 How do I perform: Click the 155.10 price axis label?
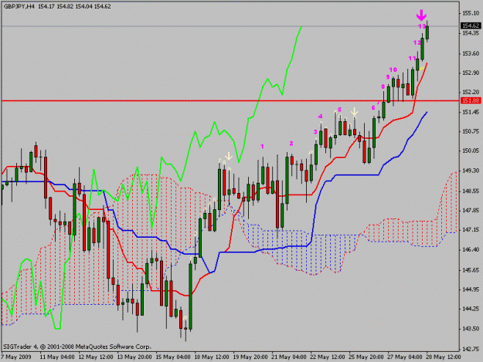pyautogui.click(x=470, y=13)
